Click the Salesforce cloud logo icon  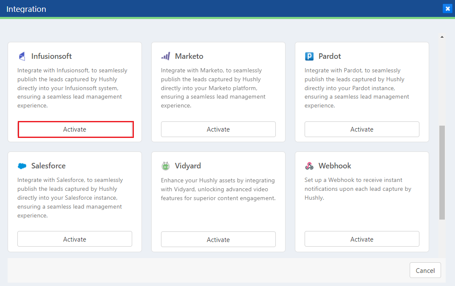(x=22, y=166)
